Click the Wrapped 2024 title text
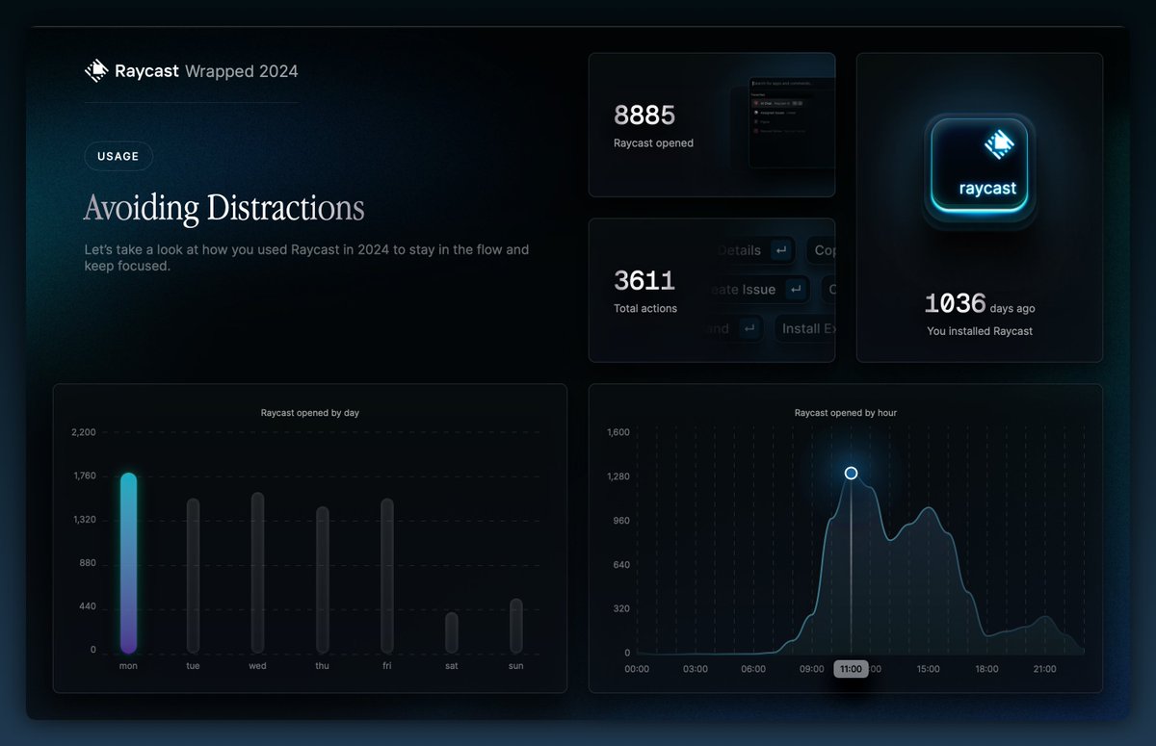The height and width of the screenshot is (746, 1156). pos(241,71)
